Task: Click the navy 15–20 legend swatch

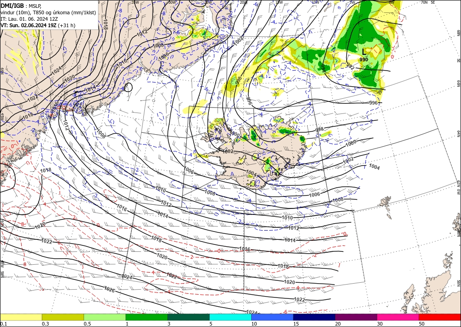Action: pyautogui.click(x=314, y=317)
